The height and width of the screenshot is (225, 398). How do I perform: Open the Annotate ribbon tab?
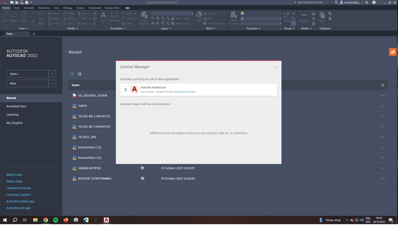(29, 8)
